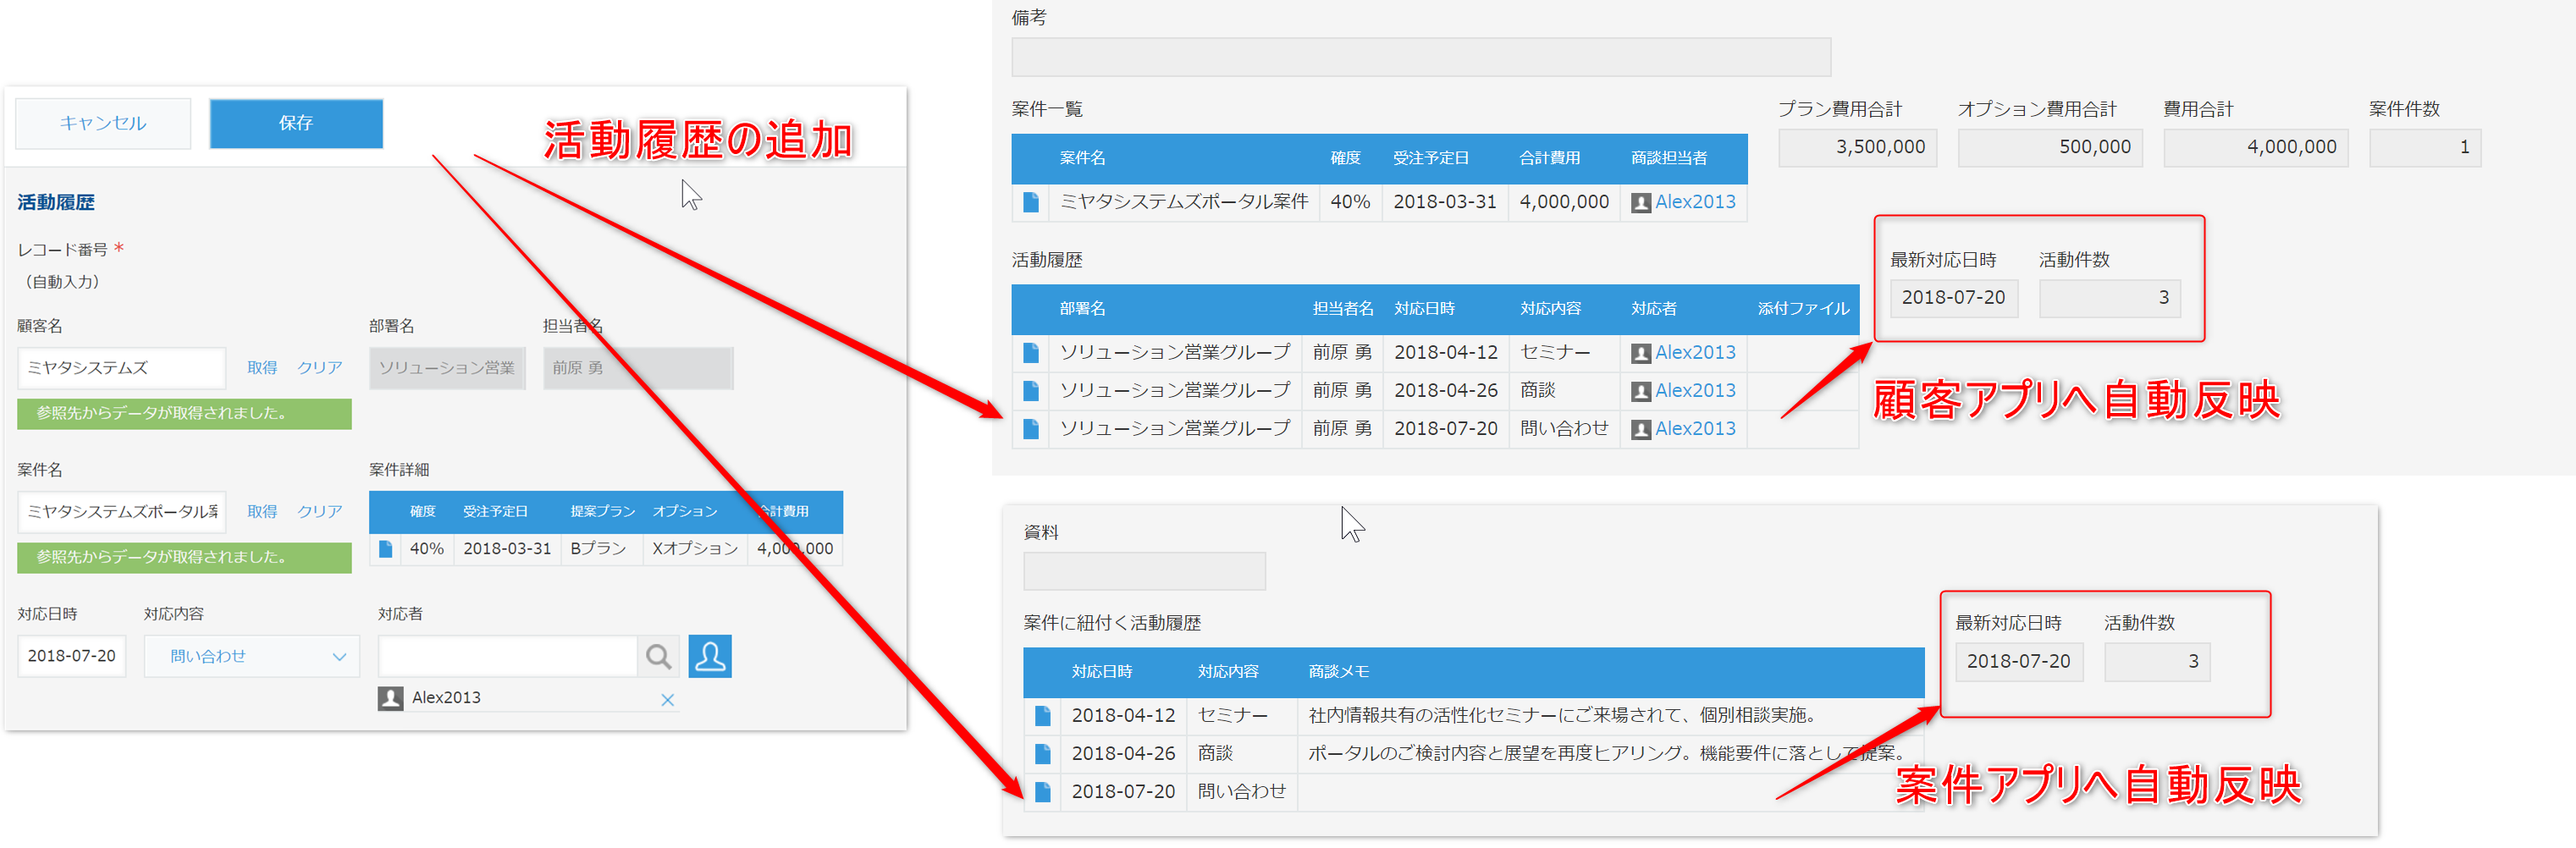Open record icon for 2018-04-26 商談 customer activity
The image size is (2576, 848).
click(x=1031, y=391)
